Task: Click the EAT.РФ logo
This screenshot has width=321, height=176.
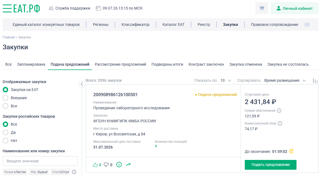Action: click(x=27, y=8)
